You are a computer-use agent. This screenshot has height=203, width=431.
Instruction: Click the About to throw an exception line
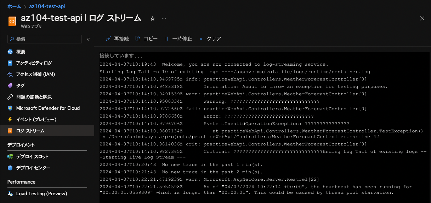[x=244, y=86]
